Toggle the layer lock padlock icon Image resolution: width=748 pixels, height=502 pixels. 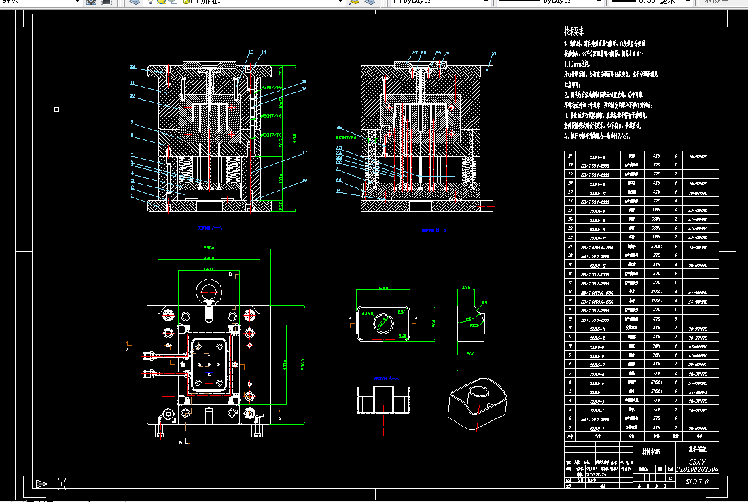(187, 1)
